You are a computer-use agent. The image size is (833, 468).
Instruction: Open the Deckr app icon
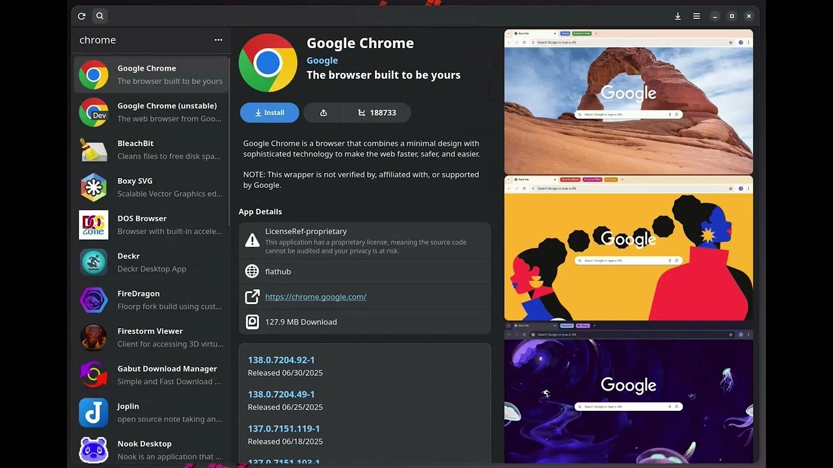94,263
